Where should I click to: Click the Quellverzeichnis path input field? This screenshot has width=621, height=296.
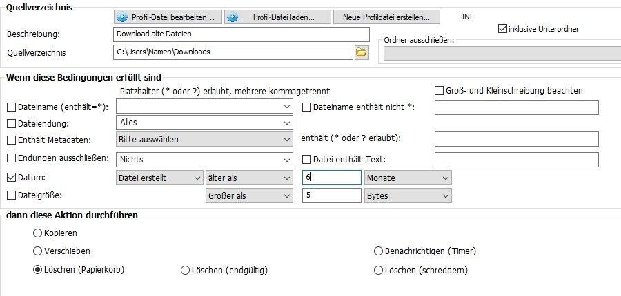pyautogui.click(x=233, y=52)
